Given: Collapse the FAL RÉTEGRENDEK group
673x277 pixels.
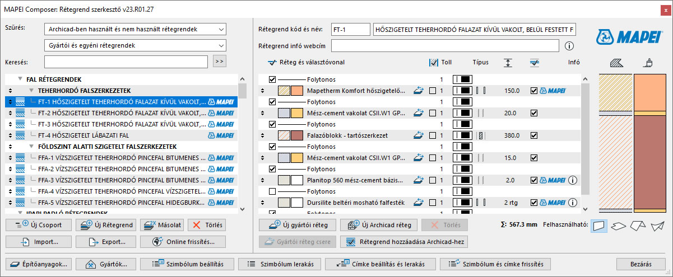Looking at the screenshot, I should (x=20, y=79).
